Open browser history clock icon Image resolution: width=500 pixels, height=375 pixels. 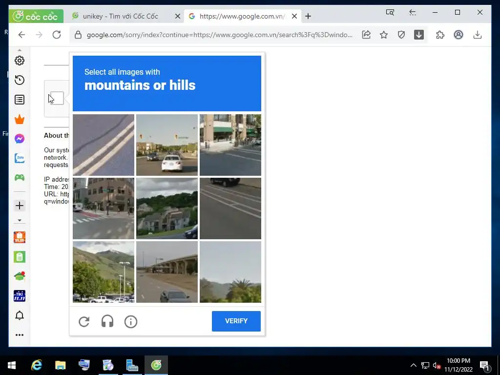(20, 80)
